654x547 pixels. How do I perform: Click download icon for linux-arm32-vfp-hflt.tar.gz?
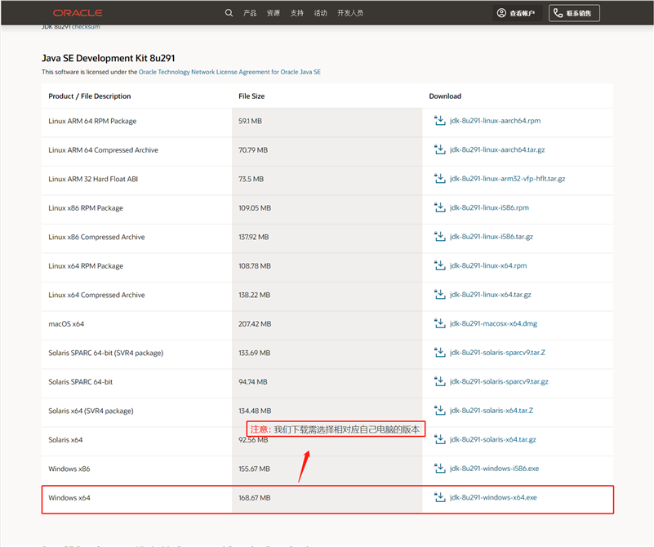[x=439, y=179]
